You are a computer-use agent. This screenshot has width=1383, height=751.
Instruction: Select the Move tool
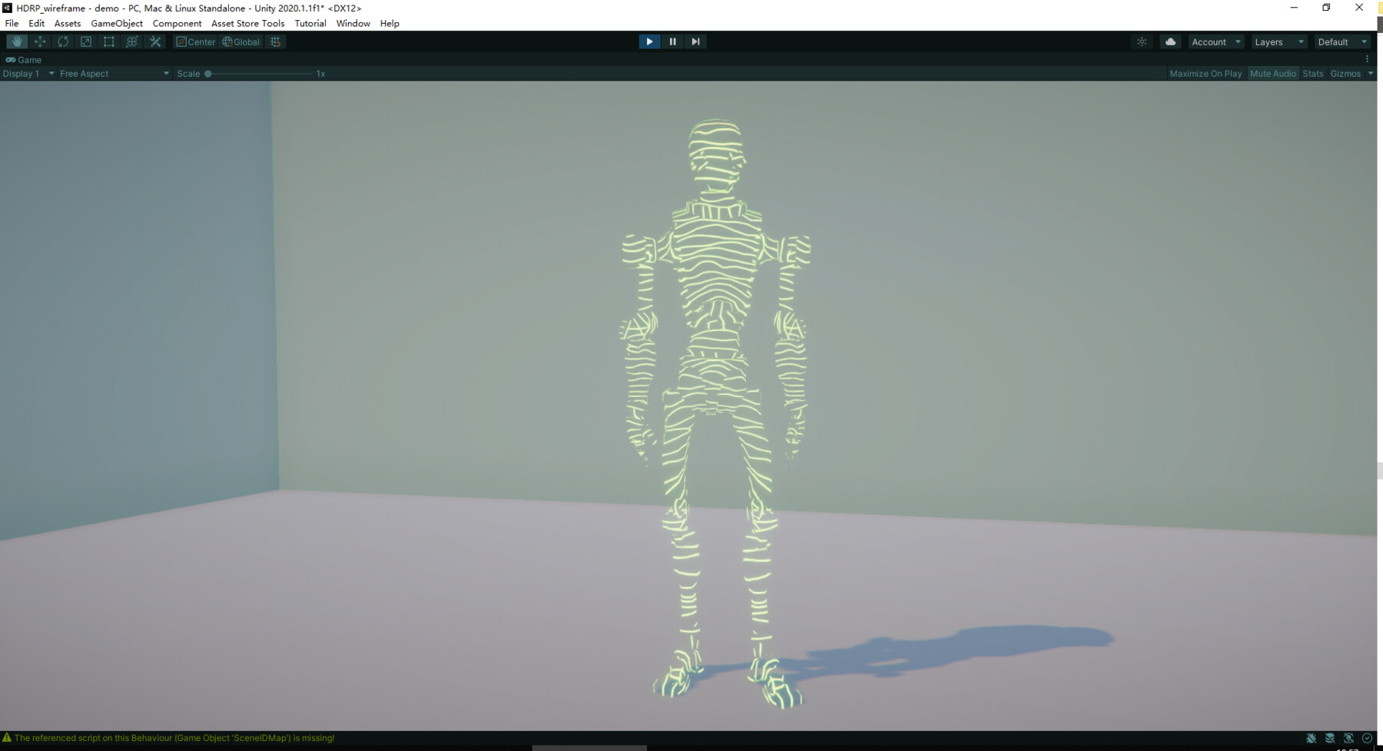click(x=39, y=41)
